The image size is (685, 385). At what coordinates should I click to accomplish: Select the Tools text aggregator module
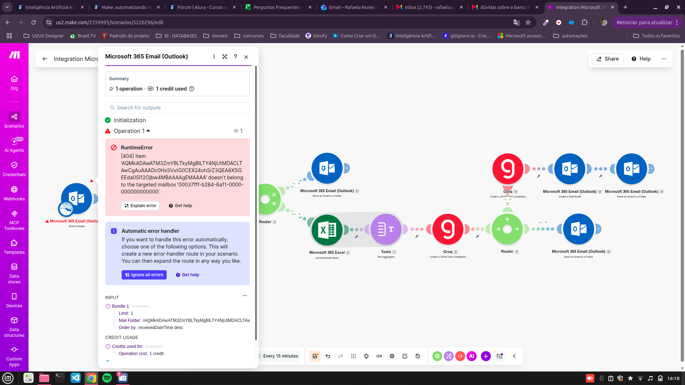click(x=386, y=229)
